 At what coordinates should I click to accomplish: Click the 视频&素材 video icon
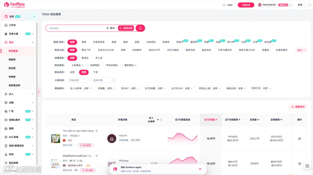(x=6, y=120)
